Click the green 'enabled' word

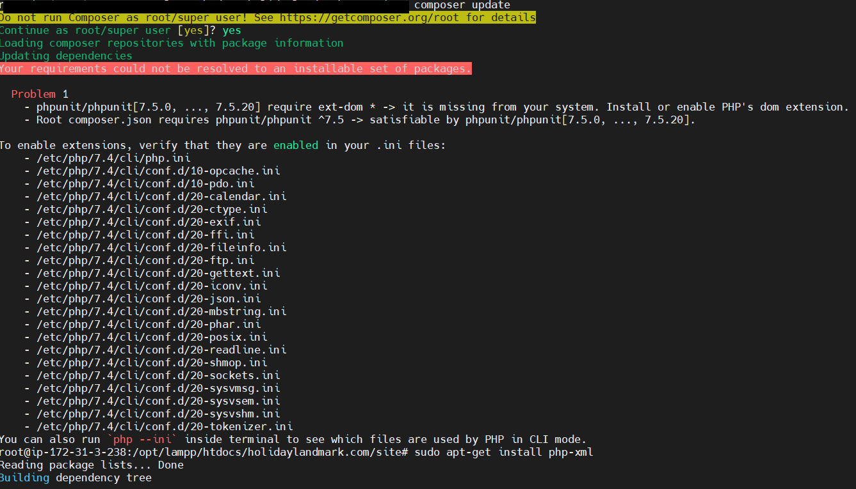295,145
